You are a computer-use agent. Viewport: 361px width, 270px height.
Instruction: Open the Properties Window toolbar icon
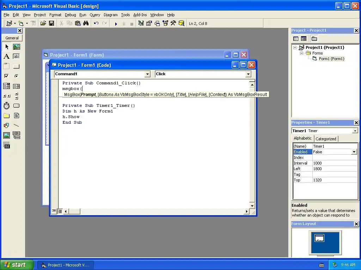[149, 24]
